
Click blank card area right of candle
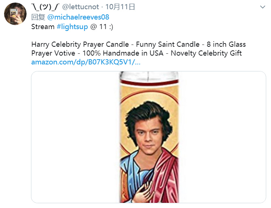coord(222,137)
